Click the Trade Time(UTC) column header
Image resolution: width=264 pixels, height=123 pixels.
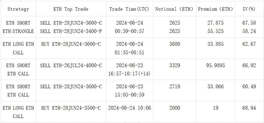[130, 9]
